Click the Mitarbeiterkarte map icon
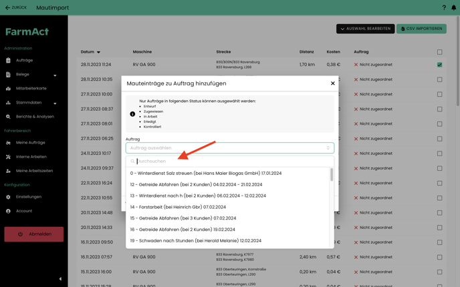Screen dimensions: 460x287 pyautogui.click(x=8, y=89)
